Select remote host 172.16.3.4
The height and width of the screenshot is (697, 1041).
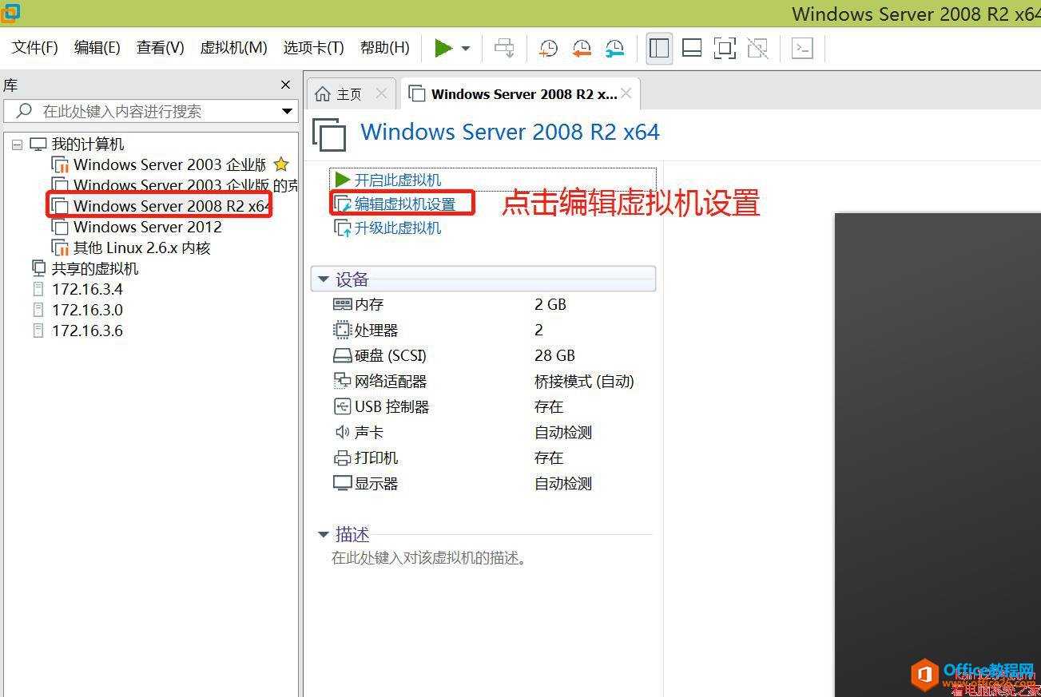pos(87,289)
